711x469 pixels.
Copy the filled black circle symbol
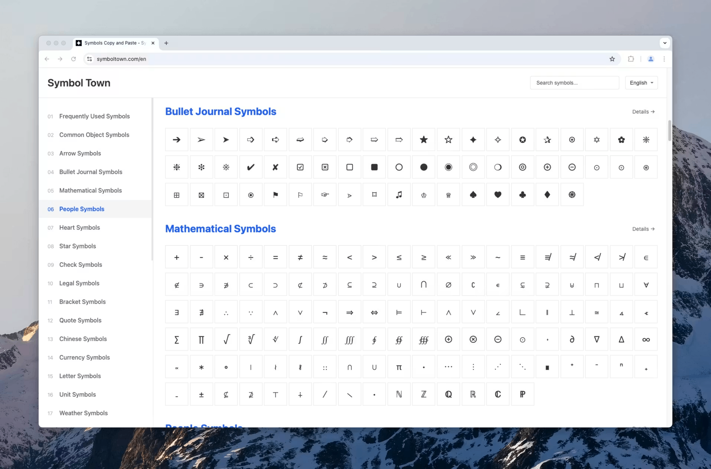424,167
